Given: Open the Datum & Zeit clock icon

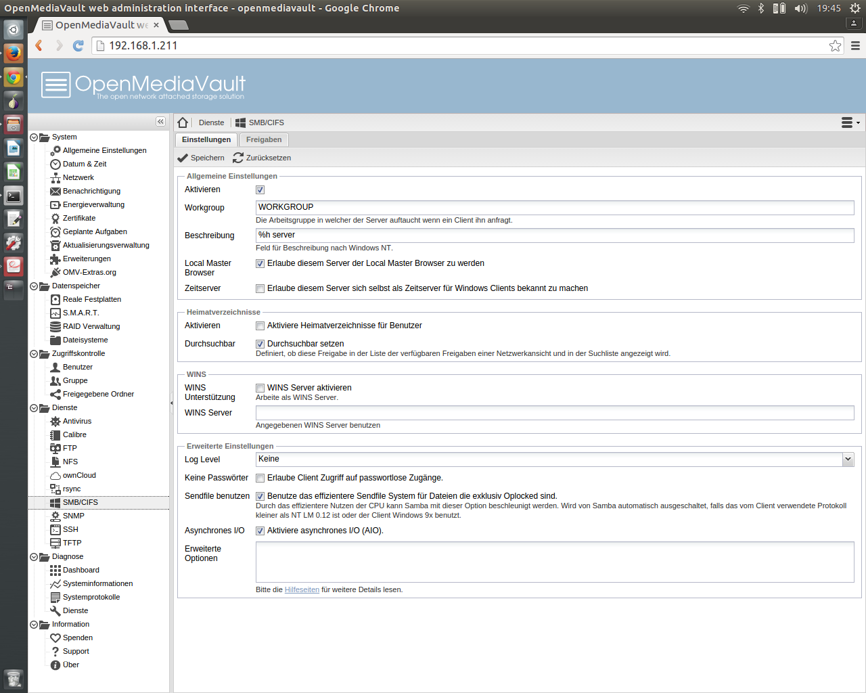Looking at the screenshot, I should tap(55, 164).
